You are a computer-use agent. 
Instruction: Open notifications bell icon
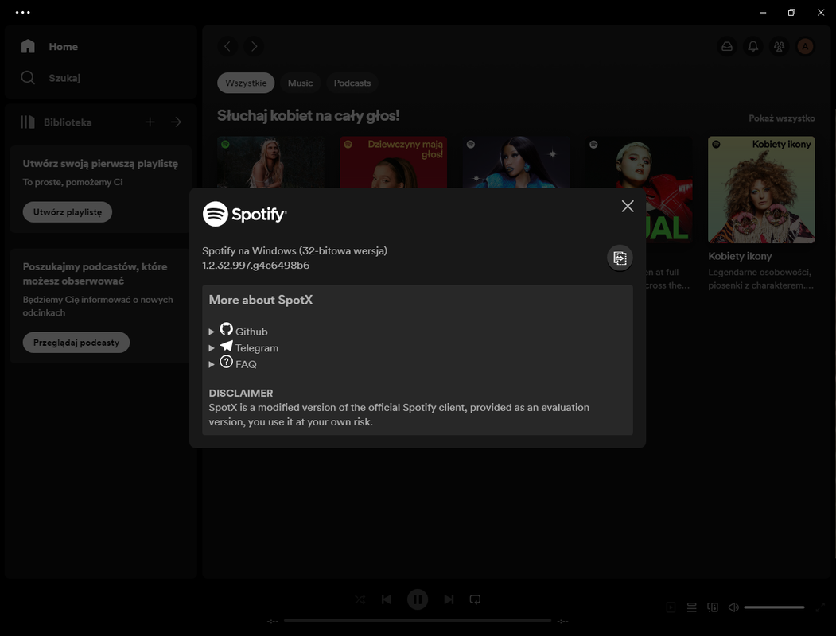click(x=752, y=46)
